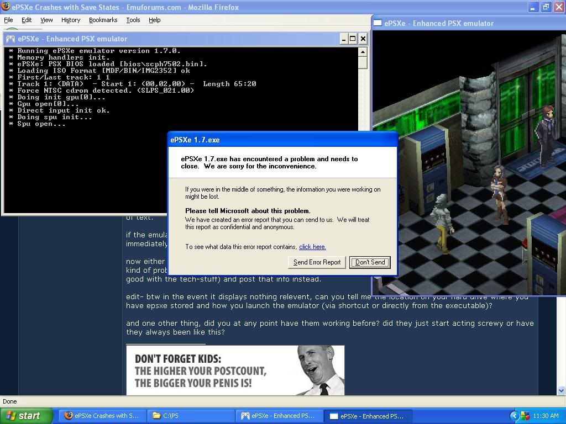Minimize the ePSXe console window
The height and width of the screenshot is (424, 566).
(343, 39)
